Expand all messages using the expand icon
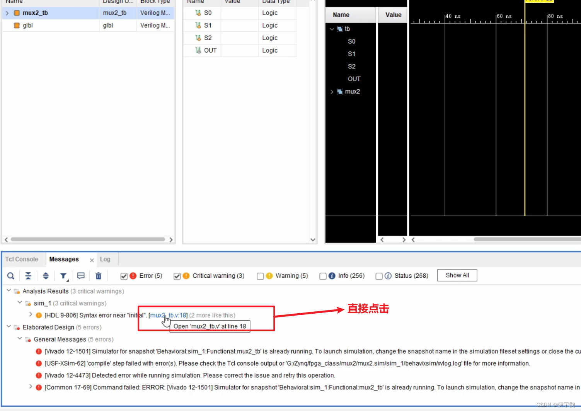 (46, 275)
